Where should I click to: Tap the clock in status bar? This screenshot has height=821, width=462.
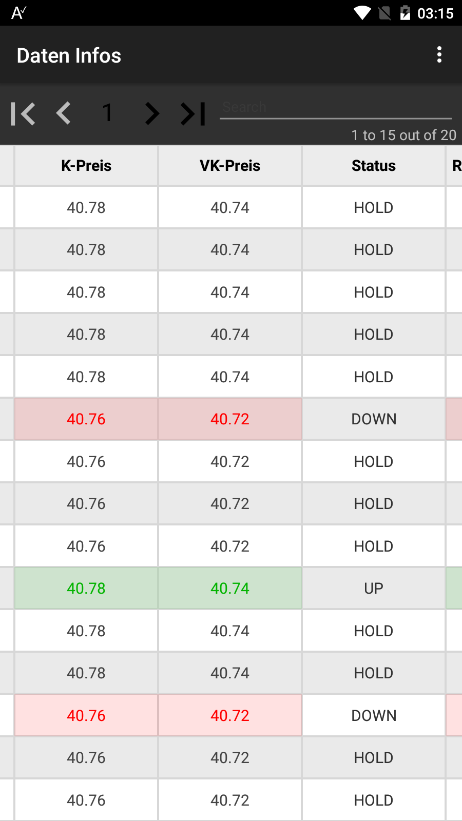(435, 13)
